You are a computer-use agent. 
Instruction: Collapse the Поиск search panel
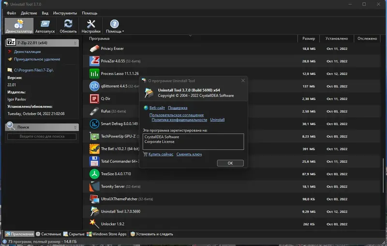[x=75, y=127]
